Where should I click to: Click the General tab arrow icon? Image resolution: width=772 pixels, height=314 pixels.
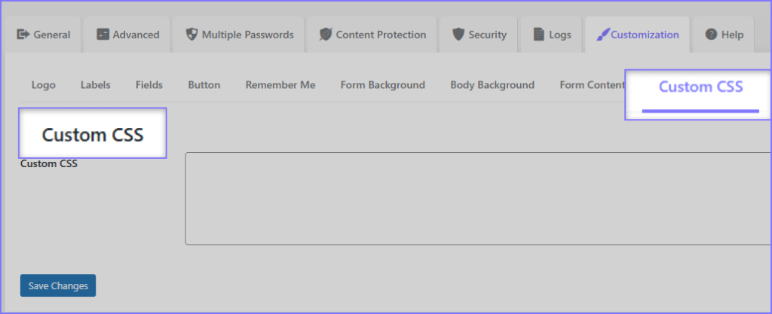pyautogui.click(x=23, y=35)
